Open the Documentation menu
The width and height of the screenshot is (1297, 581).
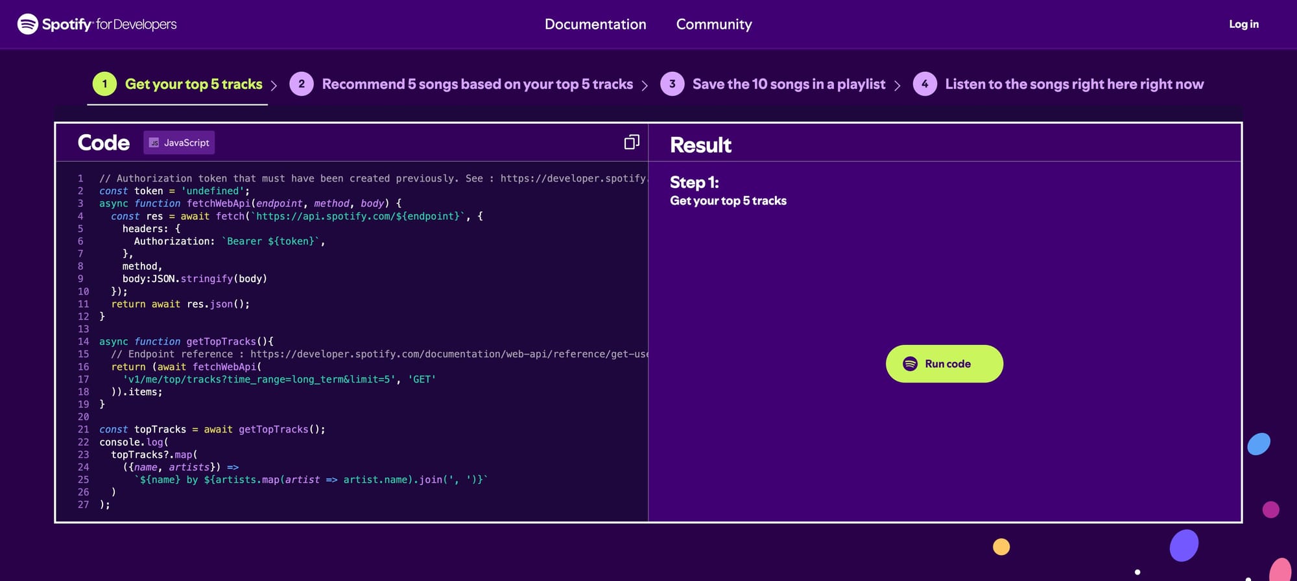tap(595, 24)
